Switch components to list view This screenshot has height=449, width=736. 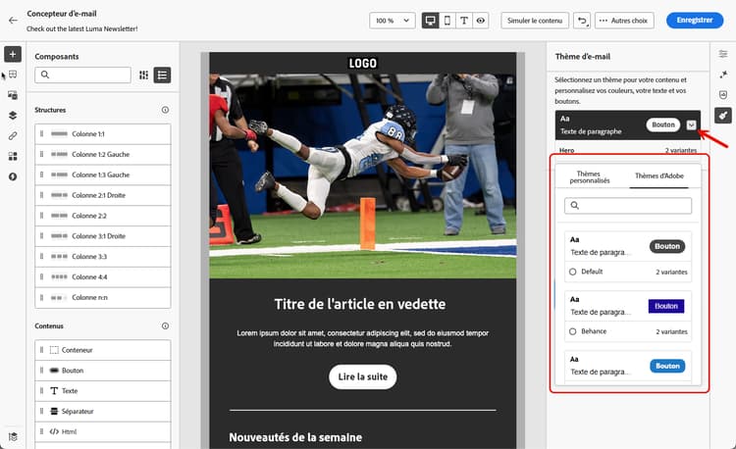tap(162, 75)
